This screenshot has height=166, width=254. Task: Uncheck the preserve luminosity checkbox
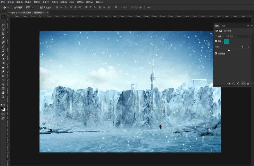(x=216, y=53)
